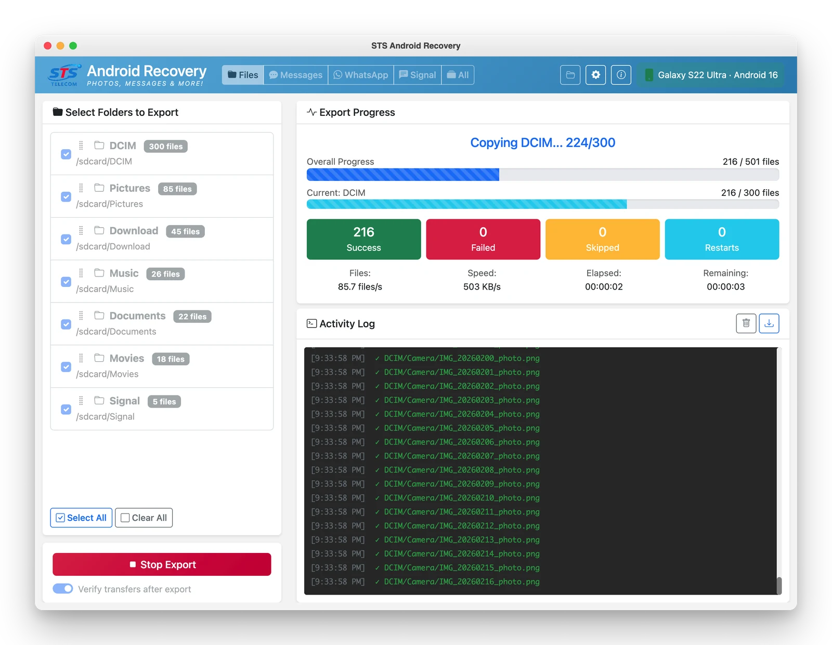Click Select Folders panel folder icon
The width and height of the screenshot is (832, 645).
click(x=58, y=112)
